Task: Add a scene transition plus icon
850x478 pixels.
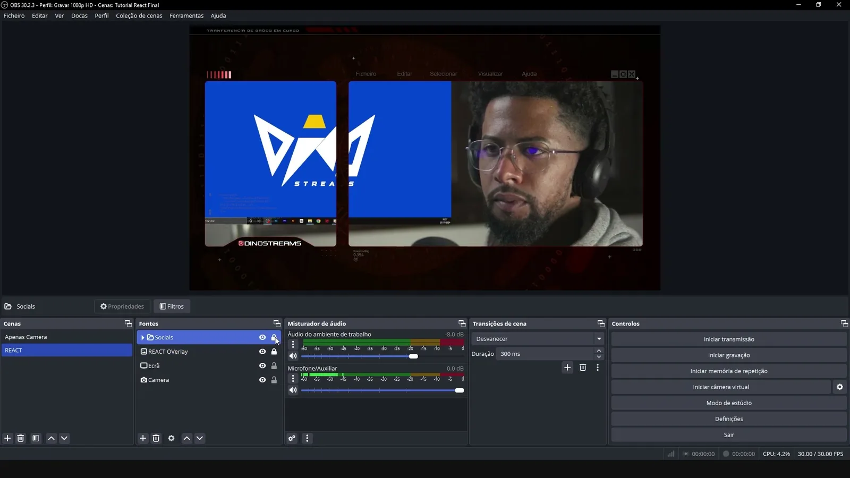Action: pyautogui.click(x=567, y=368)
